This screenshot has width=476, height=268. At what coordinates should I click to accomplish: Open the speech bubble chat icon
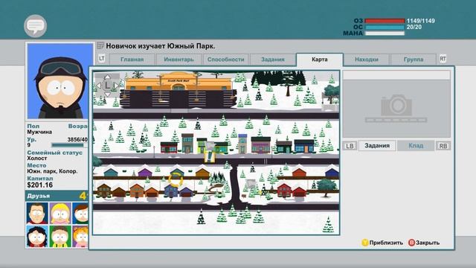tap(35, 26)
